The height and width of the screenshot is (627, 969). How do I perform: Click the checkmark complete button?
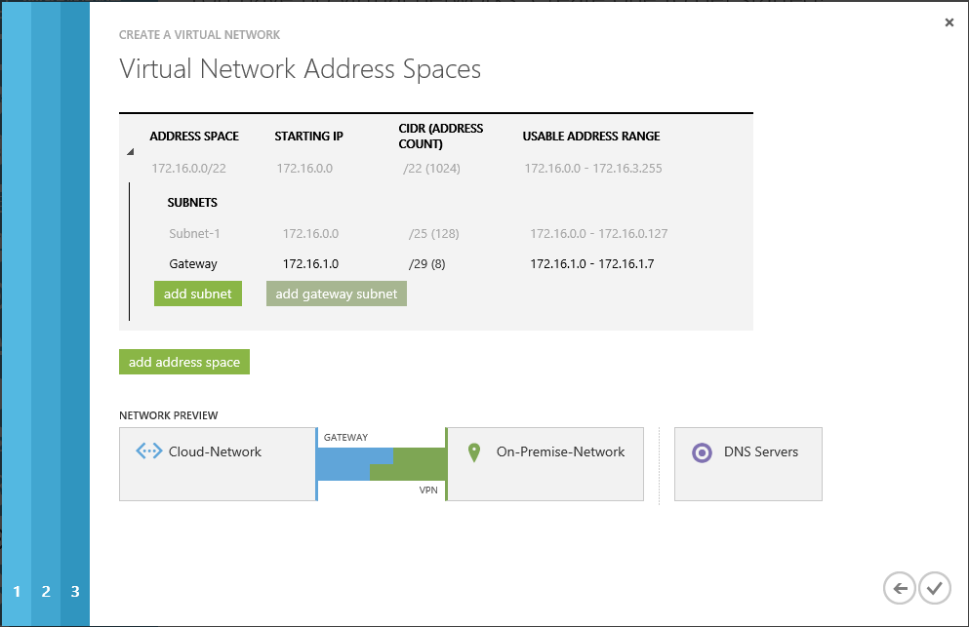(934, 588)
